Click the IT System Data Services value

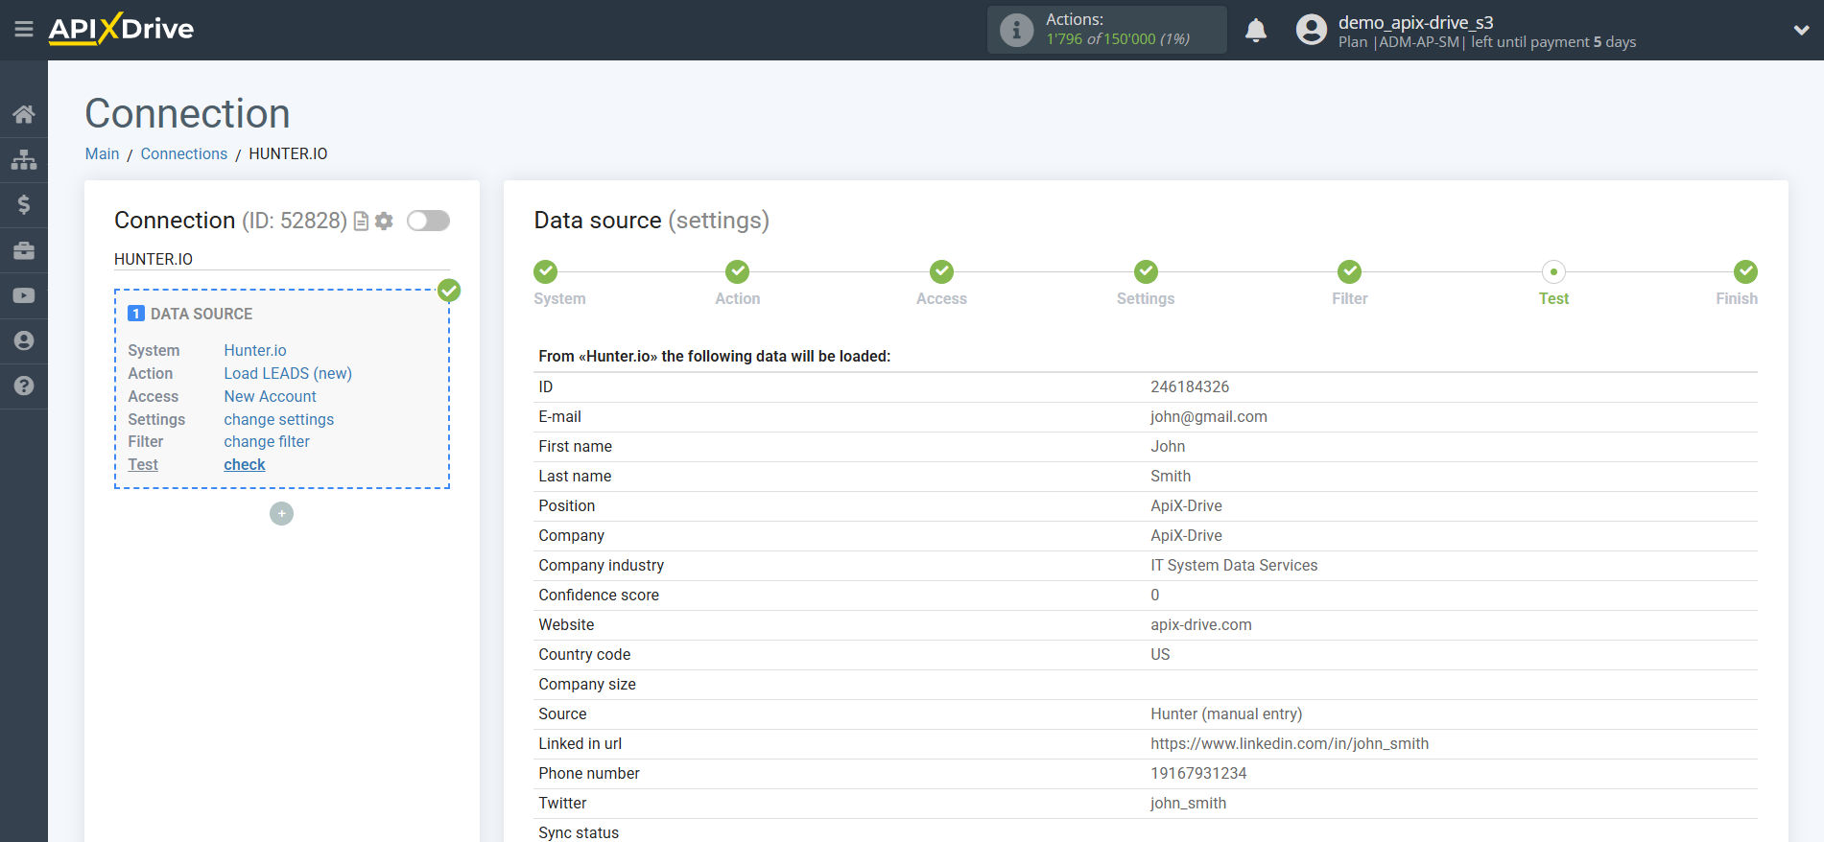pyautogui.click(x=1234, y=565)
